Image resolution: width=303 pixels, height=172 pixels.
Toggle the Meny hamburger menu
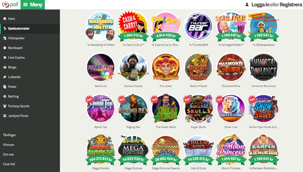[33, 5]
